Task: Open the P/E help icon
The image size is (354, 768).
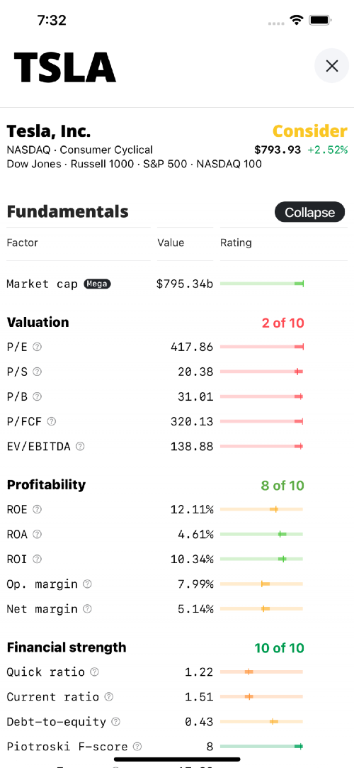Action: pos(37,347)
